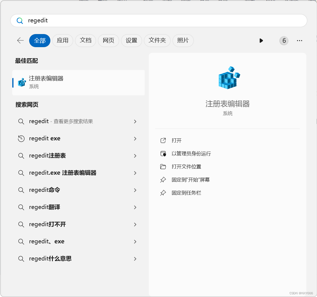This screenshot has width=317, height=297.
Task: Select the 照片 filter tab
Action: [x=183, y=41]
